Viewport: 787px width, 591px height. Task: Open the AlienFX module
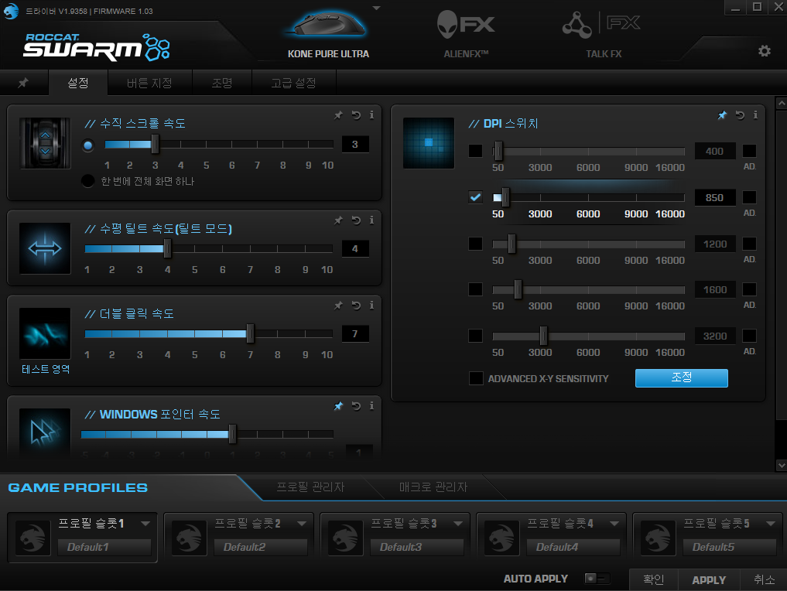466,33
